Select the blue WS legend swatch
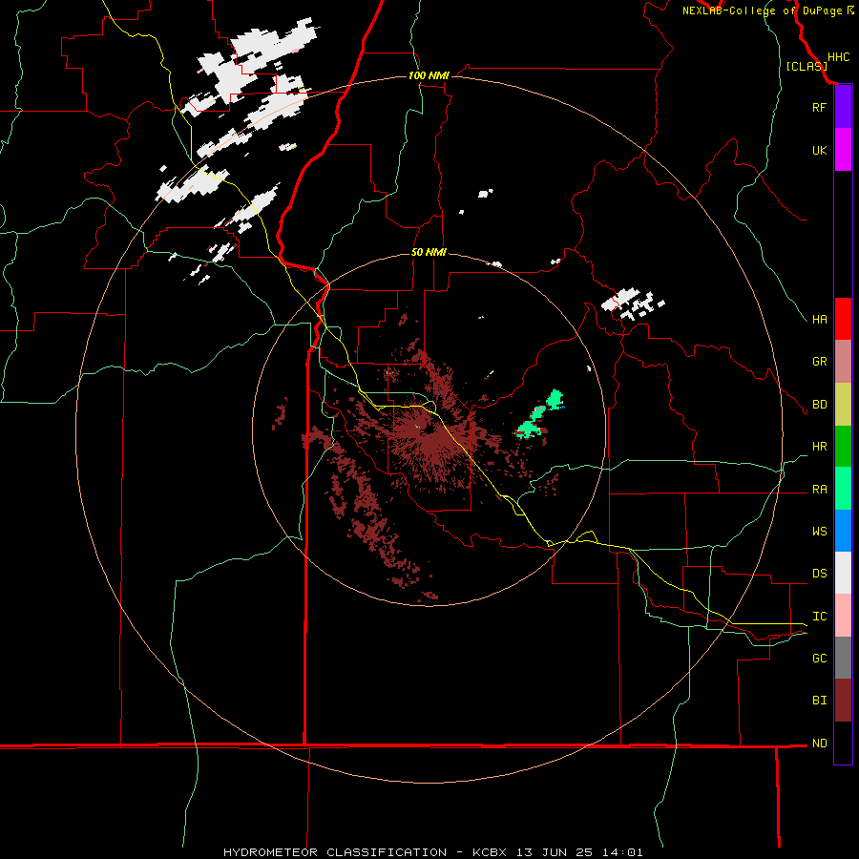Screen dimensions: 859x859 pos(843,531)
